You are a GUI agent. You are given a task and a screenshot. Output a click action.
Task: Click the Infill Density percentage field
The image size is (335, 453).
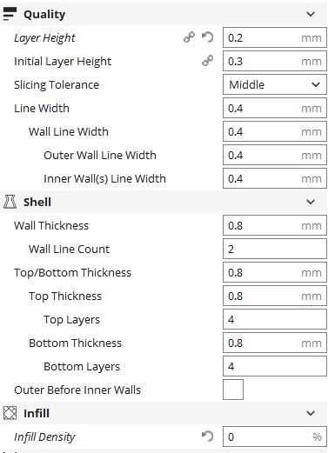coord(275,436)
